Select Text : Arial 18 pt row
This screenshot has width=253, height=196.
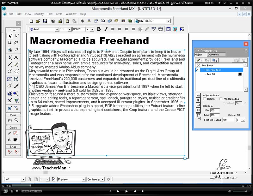[219, 70]
